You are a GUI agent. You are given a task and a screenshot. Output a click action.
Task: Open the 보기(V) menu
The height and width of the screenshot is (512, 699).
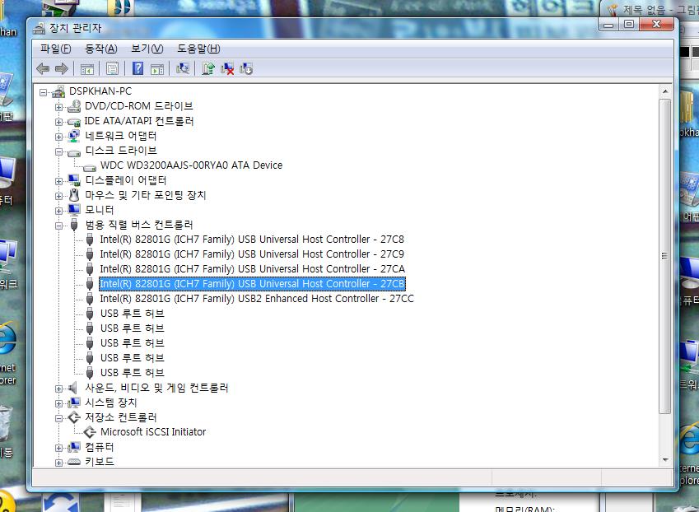coord(147,49)
